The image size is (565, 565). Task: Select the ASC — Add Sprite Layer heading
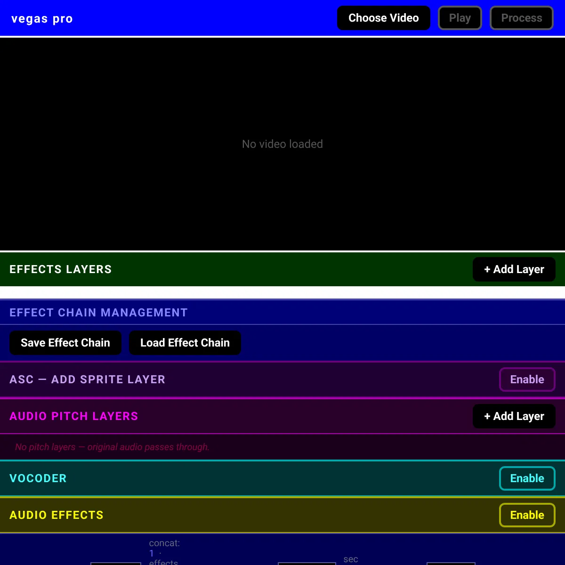tap(88, 379)
